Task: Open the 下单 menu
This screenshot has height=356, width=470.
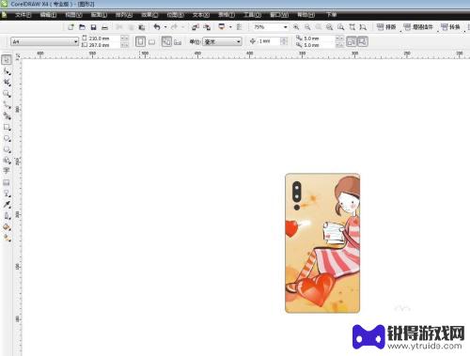Action: [x=331, y=15]
